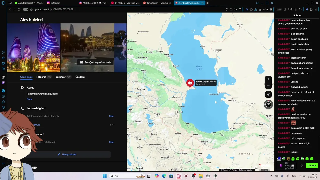Open the send-flow arrow icon left browser
This screenshot has height=180, width=320.
coord(236,9)
